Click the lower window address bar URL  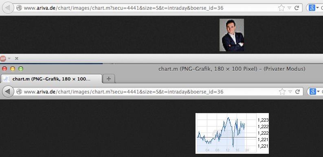(x=123, y=92)
